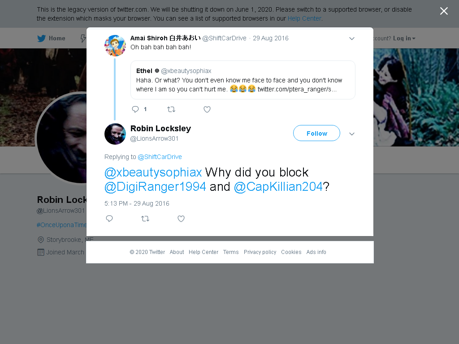Expand options chevron on Amai Shiroh's tweet
Screen dimensions: 459x344
pos(352,39)
